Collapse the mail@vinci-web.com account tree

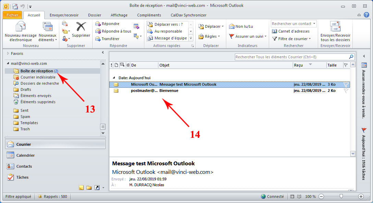coord(8,63)
